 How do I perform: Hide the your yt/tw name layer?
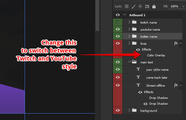pyautogui.click(x=118, y=69)
